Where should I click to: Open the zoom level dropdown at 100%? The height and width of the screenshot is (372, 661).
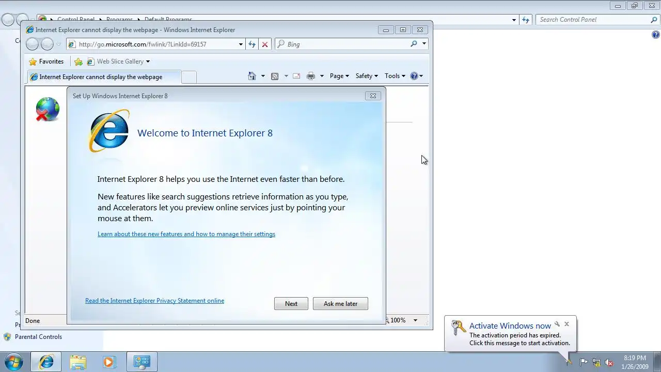(415, 320)
